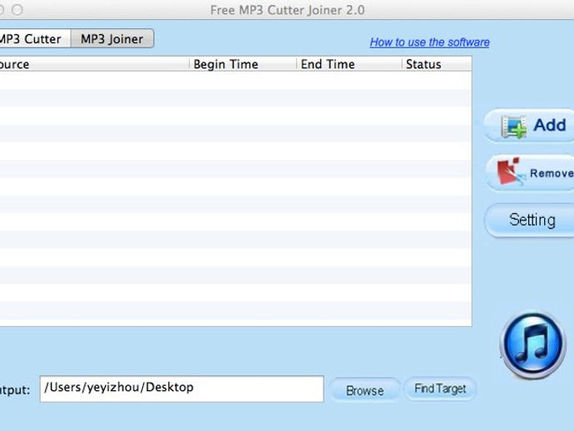This screenshot has height=431, width=574.
Task: Click the red scissors icon on Remove
Action: 511,171
